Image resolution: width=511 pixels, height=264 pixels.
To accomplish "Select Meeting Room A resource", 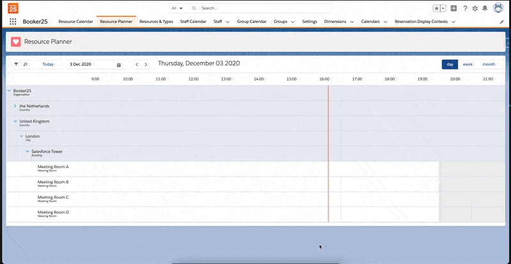I will pos(53,167).
